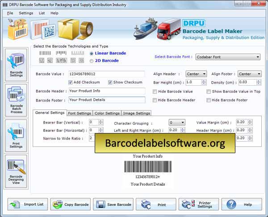This screenshot has height=217, width=268.
Task: Open Barcode Batch Process icon
Action: click(16, 100)
